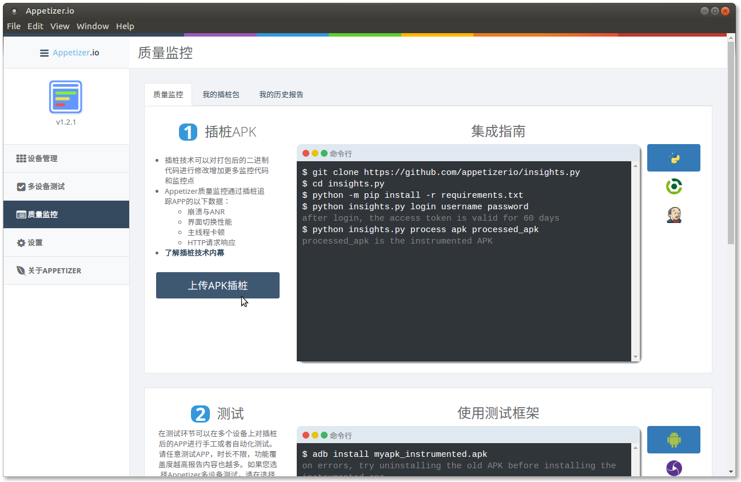Minimize the Appetizer.io window
The image size is (741, 482).
704,11
